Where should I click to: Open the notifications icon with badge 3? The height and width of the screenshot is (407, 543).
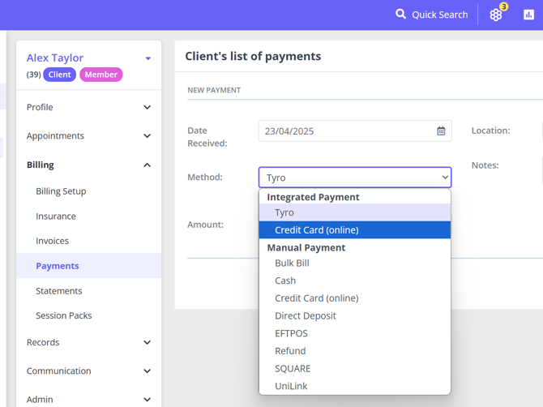496,15
